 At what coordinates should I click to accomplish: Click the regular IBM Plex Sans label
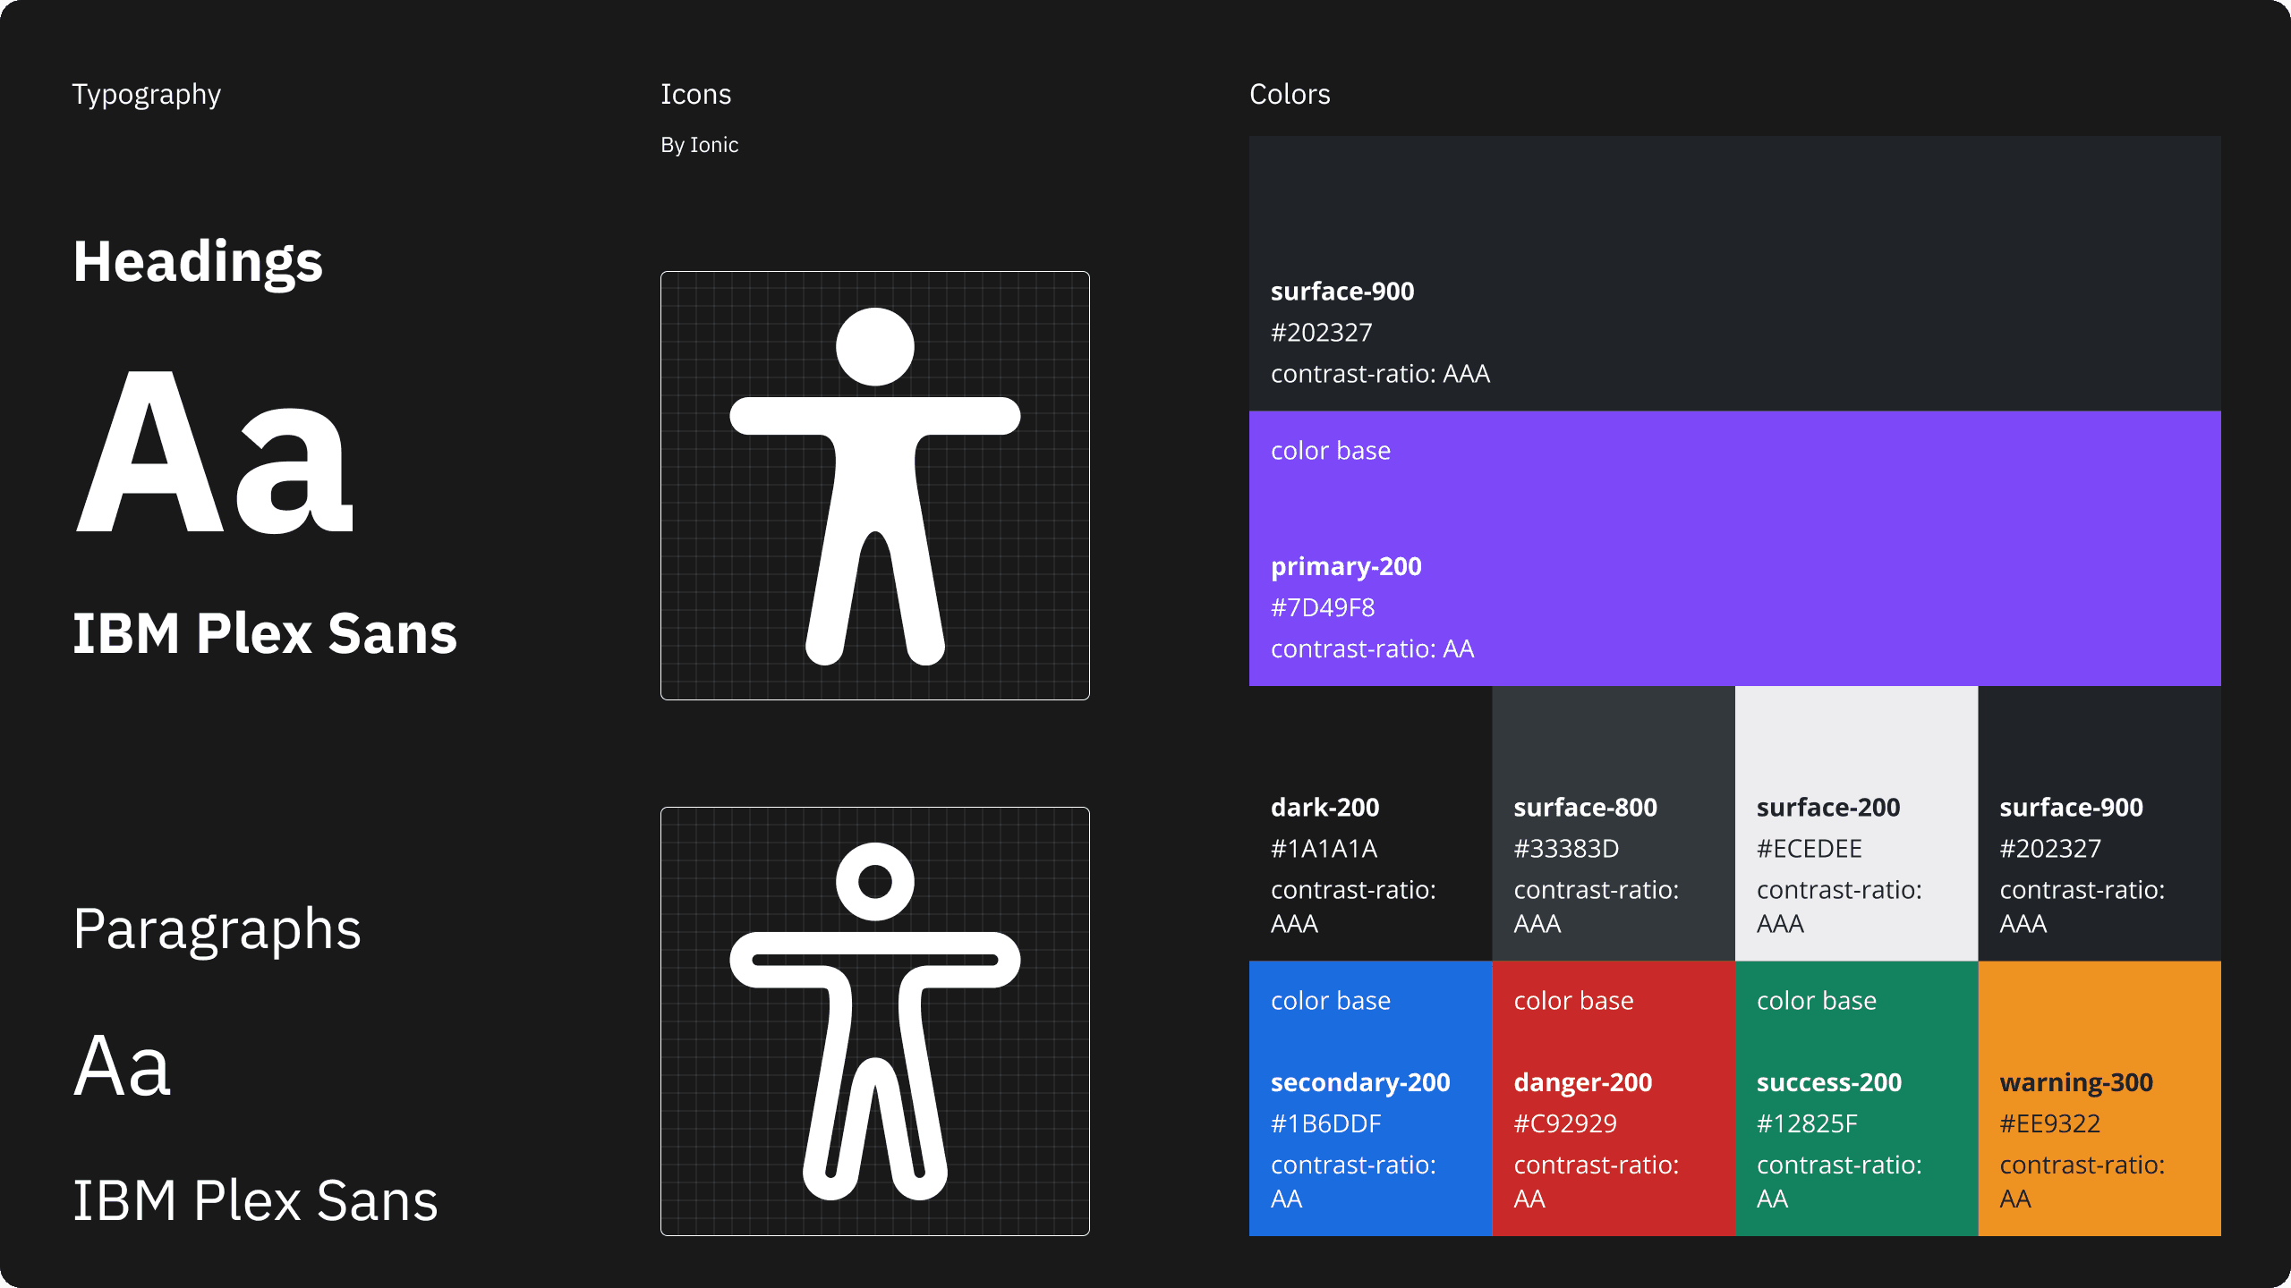coord(256,1200)
